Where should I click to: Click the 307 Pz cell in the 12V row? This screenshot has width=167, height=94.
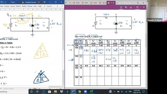(x=136, y=66)
